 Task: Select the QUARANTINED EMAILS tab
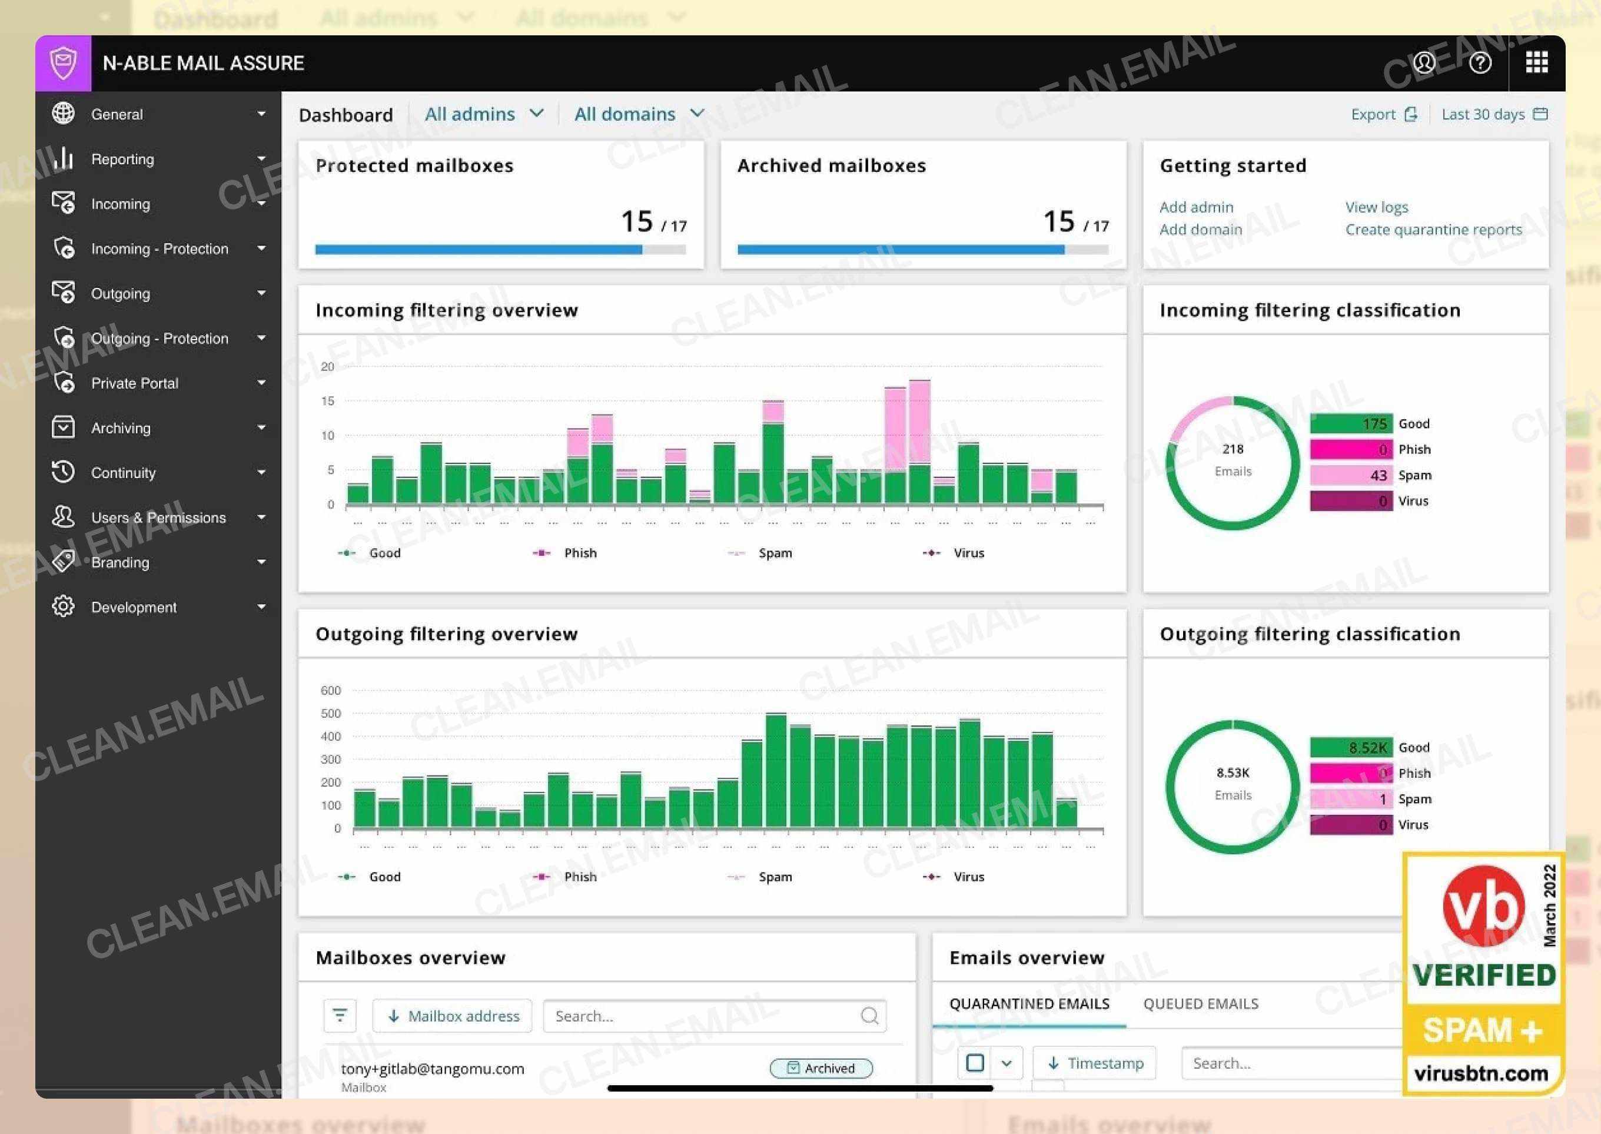tap(1029, 1003)
